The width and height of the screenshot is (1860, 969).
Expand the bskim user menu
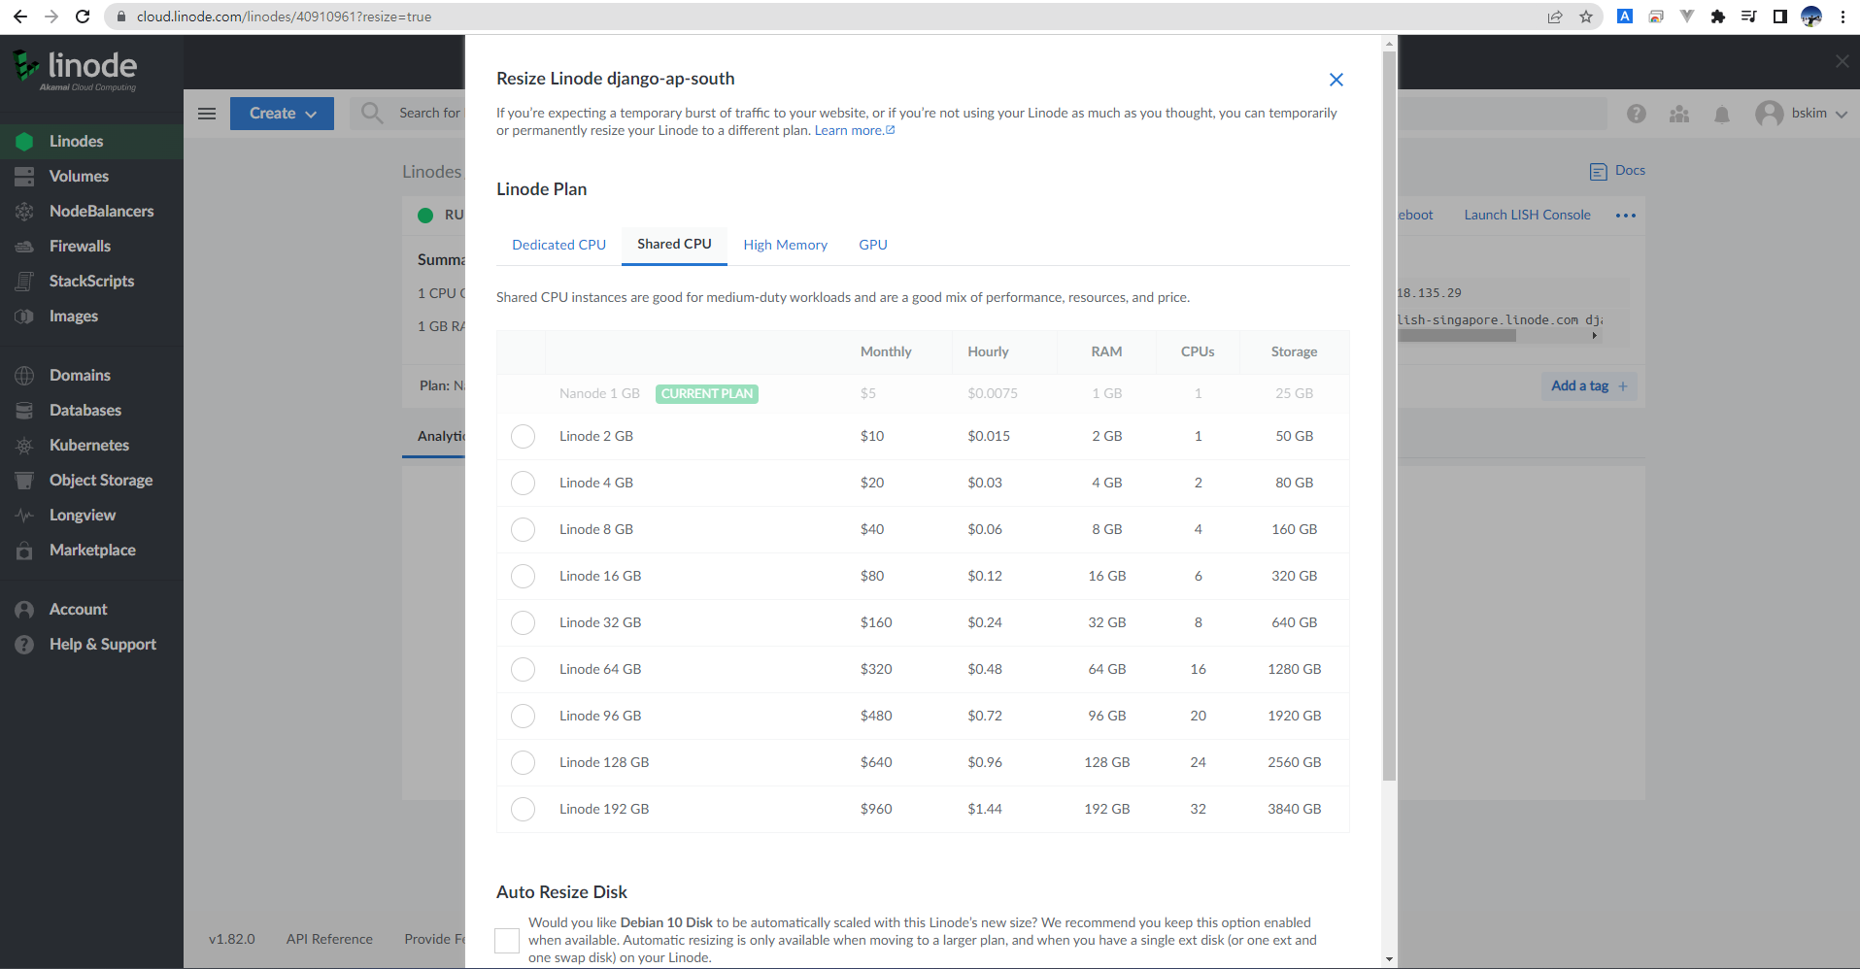coord(1802,114)
